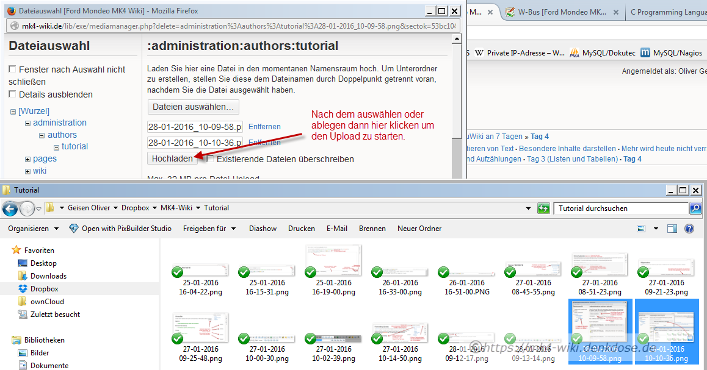
Task: Enable 'Fenster nach Auswahl nicht schließen'
Action: (x=12, y=69)
